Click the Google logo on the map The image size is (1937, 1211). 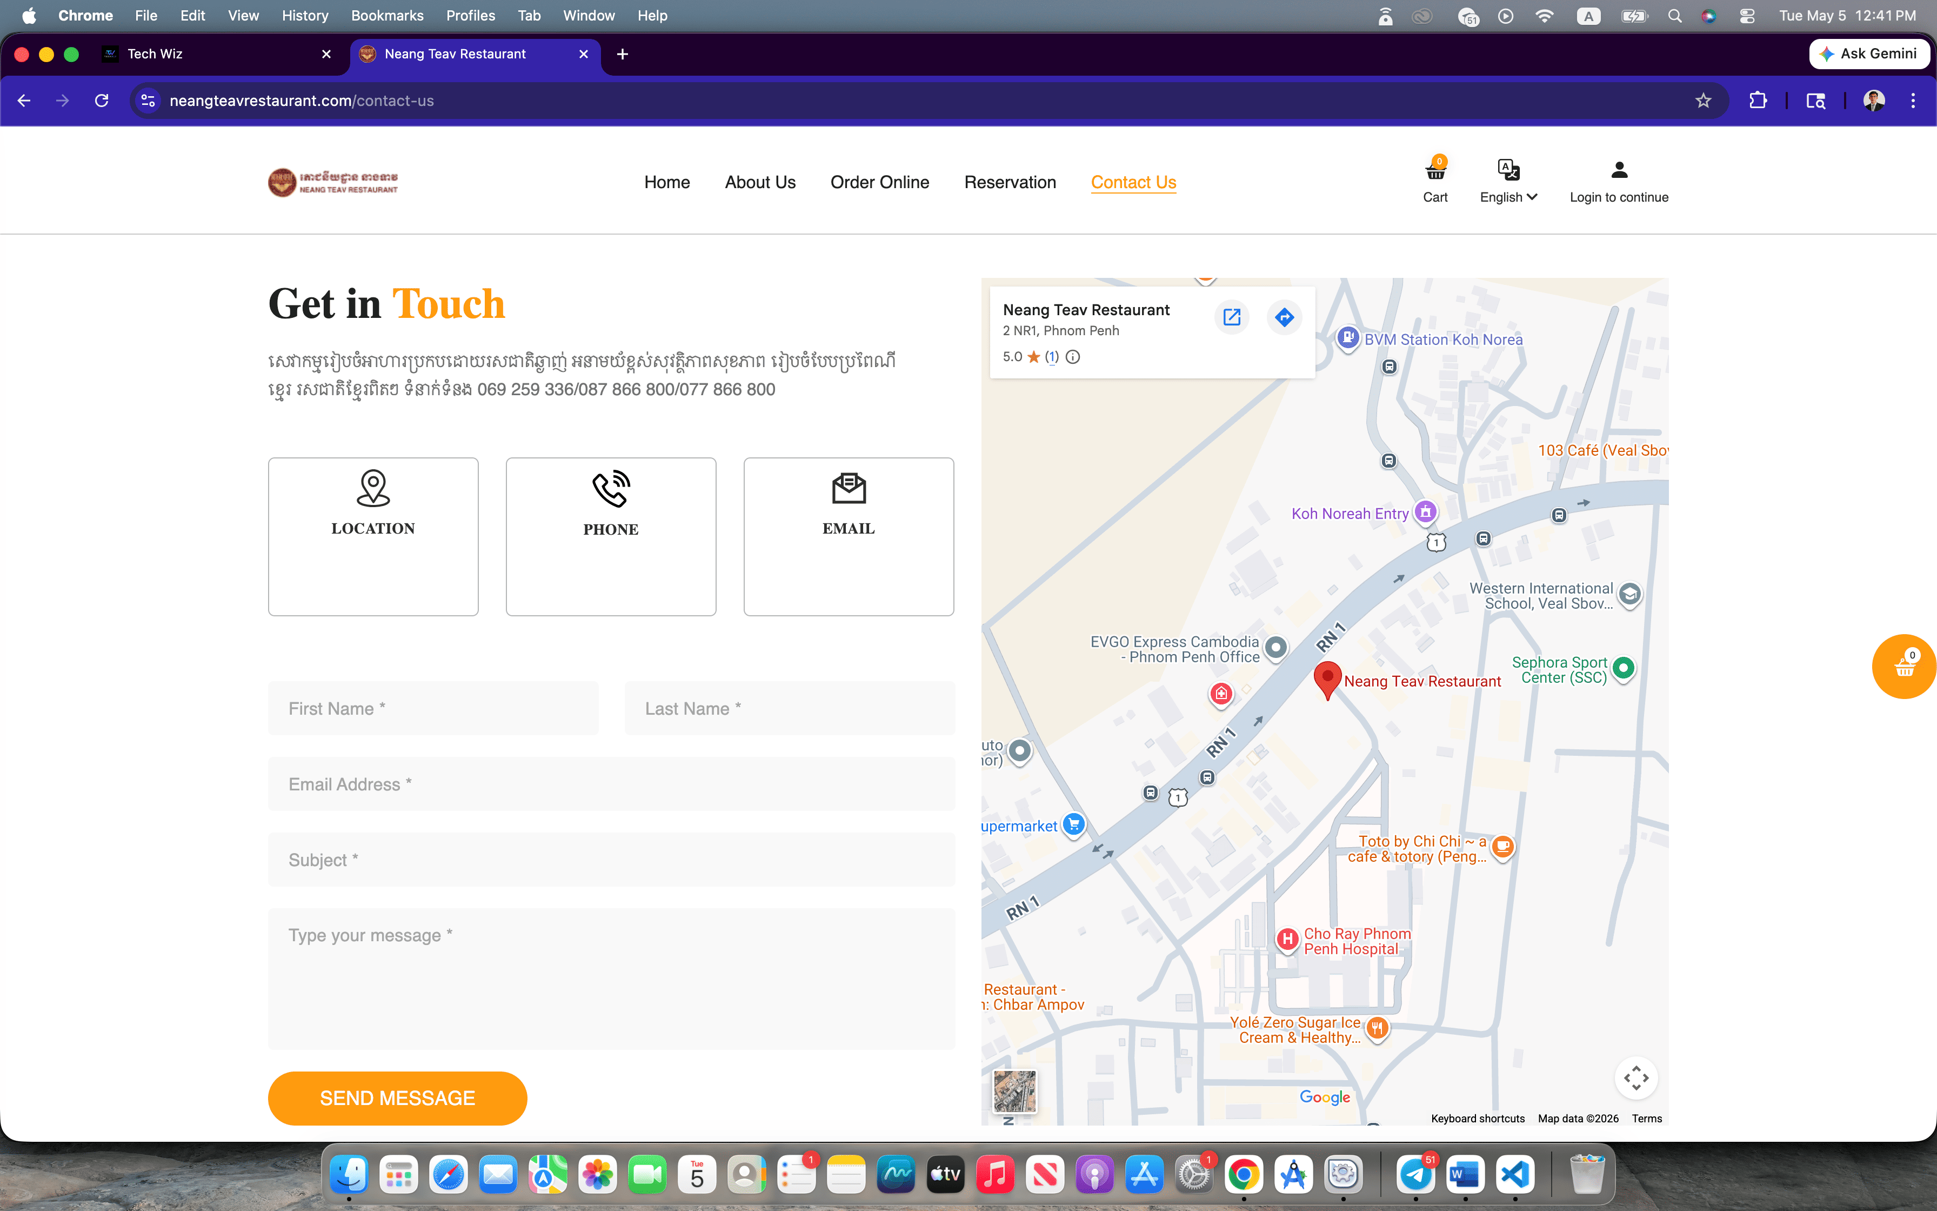(x=1325, y=1097)
